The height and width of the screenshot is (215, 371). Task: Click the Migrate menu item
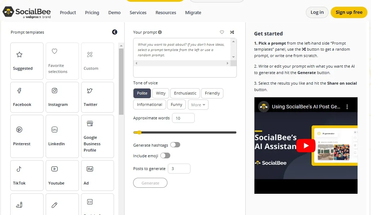pos(193,12)
